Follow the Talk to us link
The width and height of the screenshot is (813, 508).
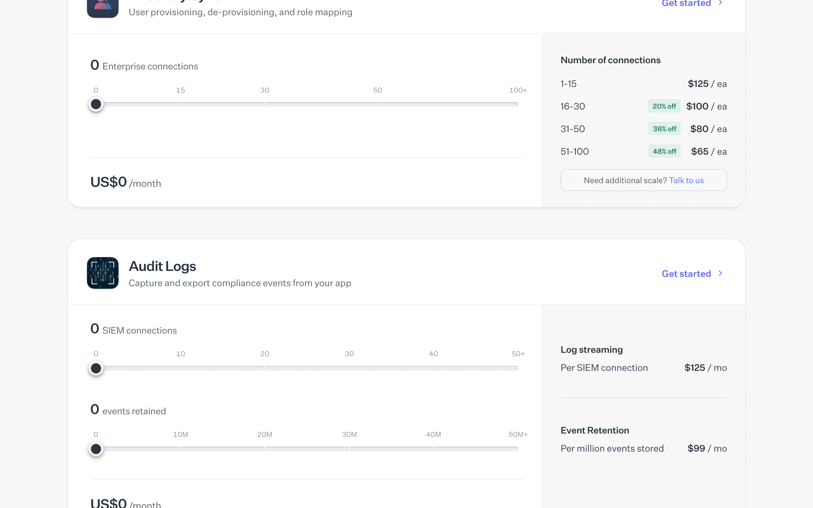point(686,180)
